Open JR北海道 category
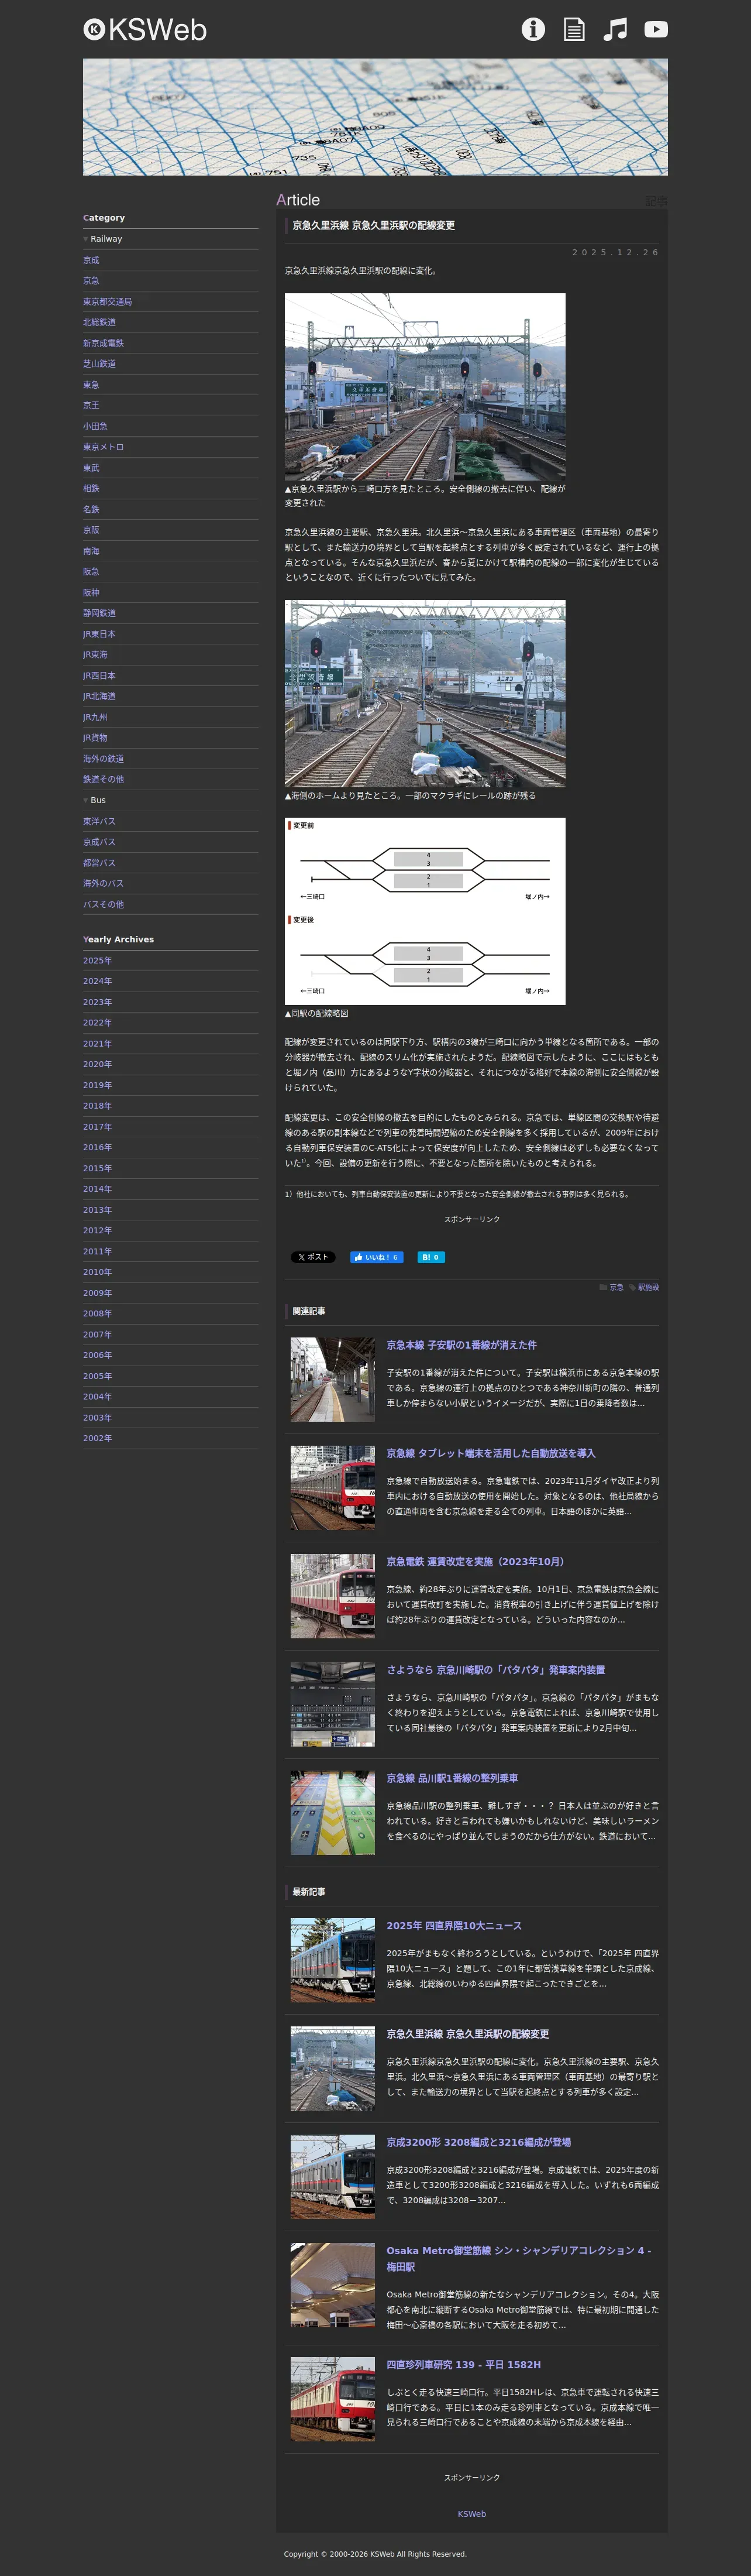Viewport: 751px width, 2576px height. (x=99, y=696)
